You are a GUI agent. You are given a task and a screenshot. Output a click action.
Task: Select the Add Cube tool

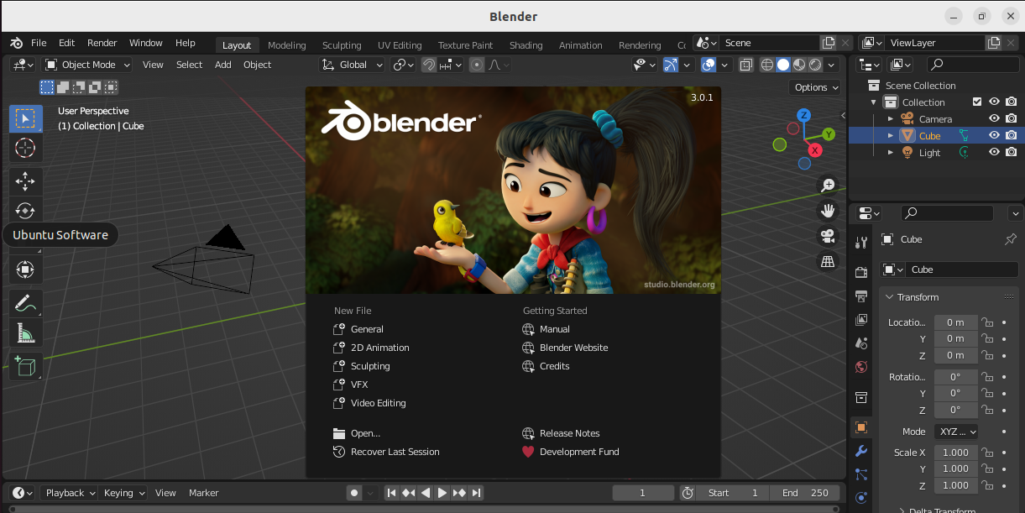pyautogui.click(x=25, y=365)
